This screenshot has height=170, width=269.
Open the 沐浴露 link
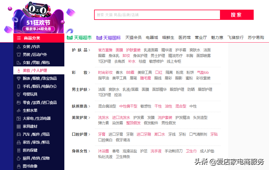(x=103, y=151)
